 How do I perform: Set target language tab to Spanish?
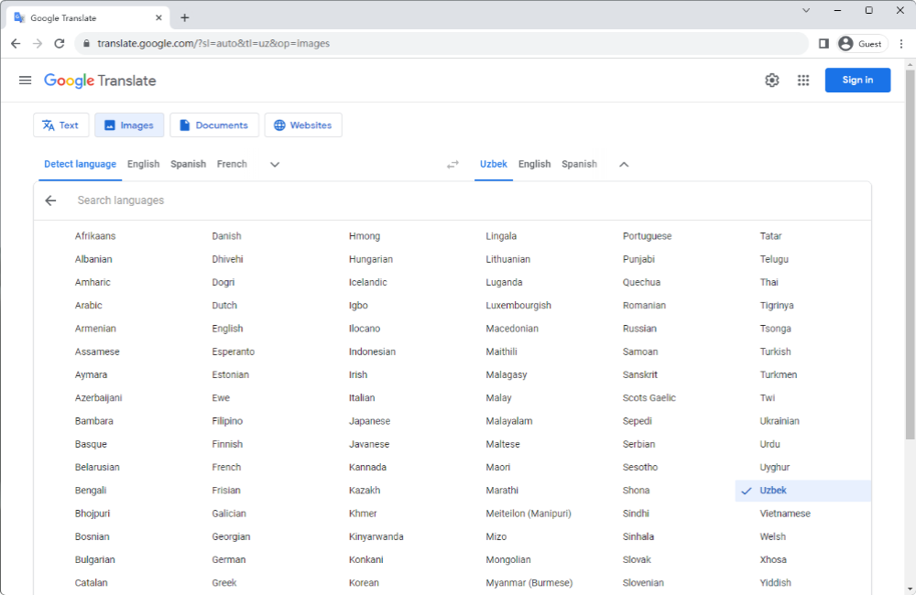tap(579, 164)
